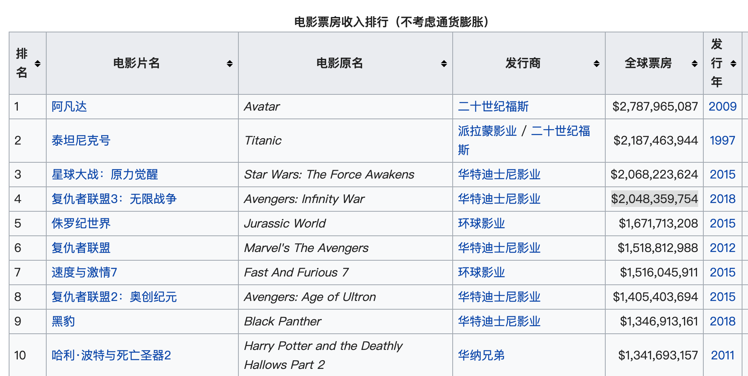Click the 发行商 column sort icon
Viewport: 748px width, 376px height.
click(x=596, y=64)
